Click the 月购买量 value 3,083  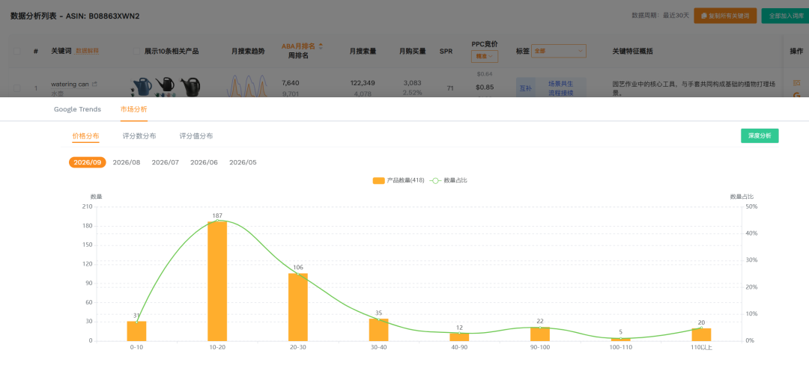click(x=412, y=83)
